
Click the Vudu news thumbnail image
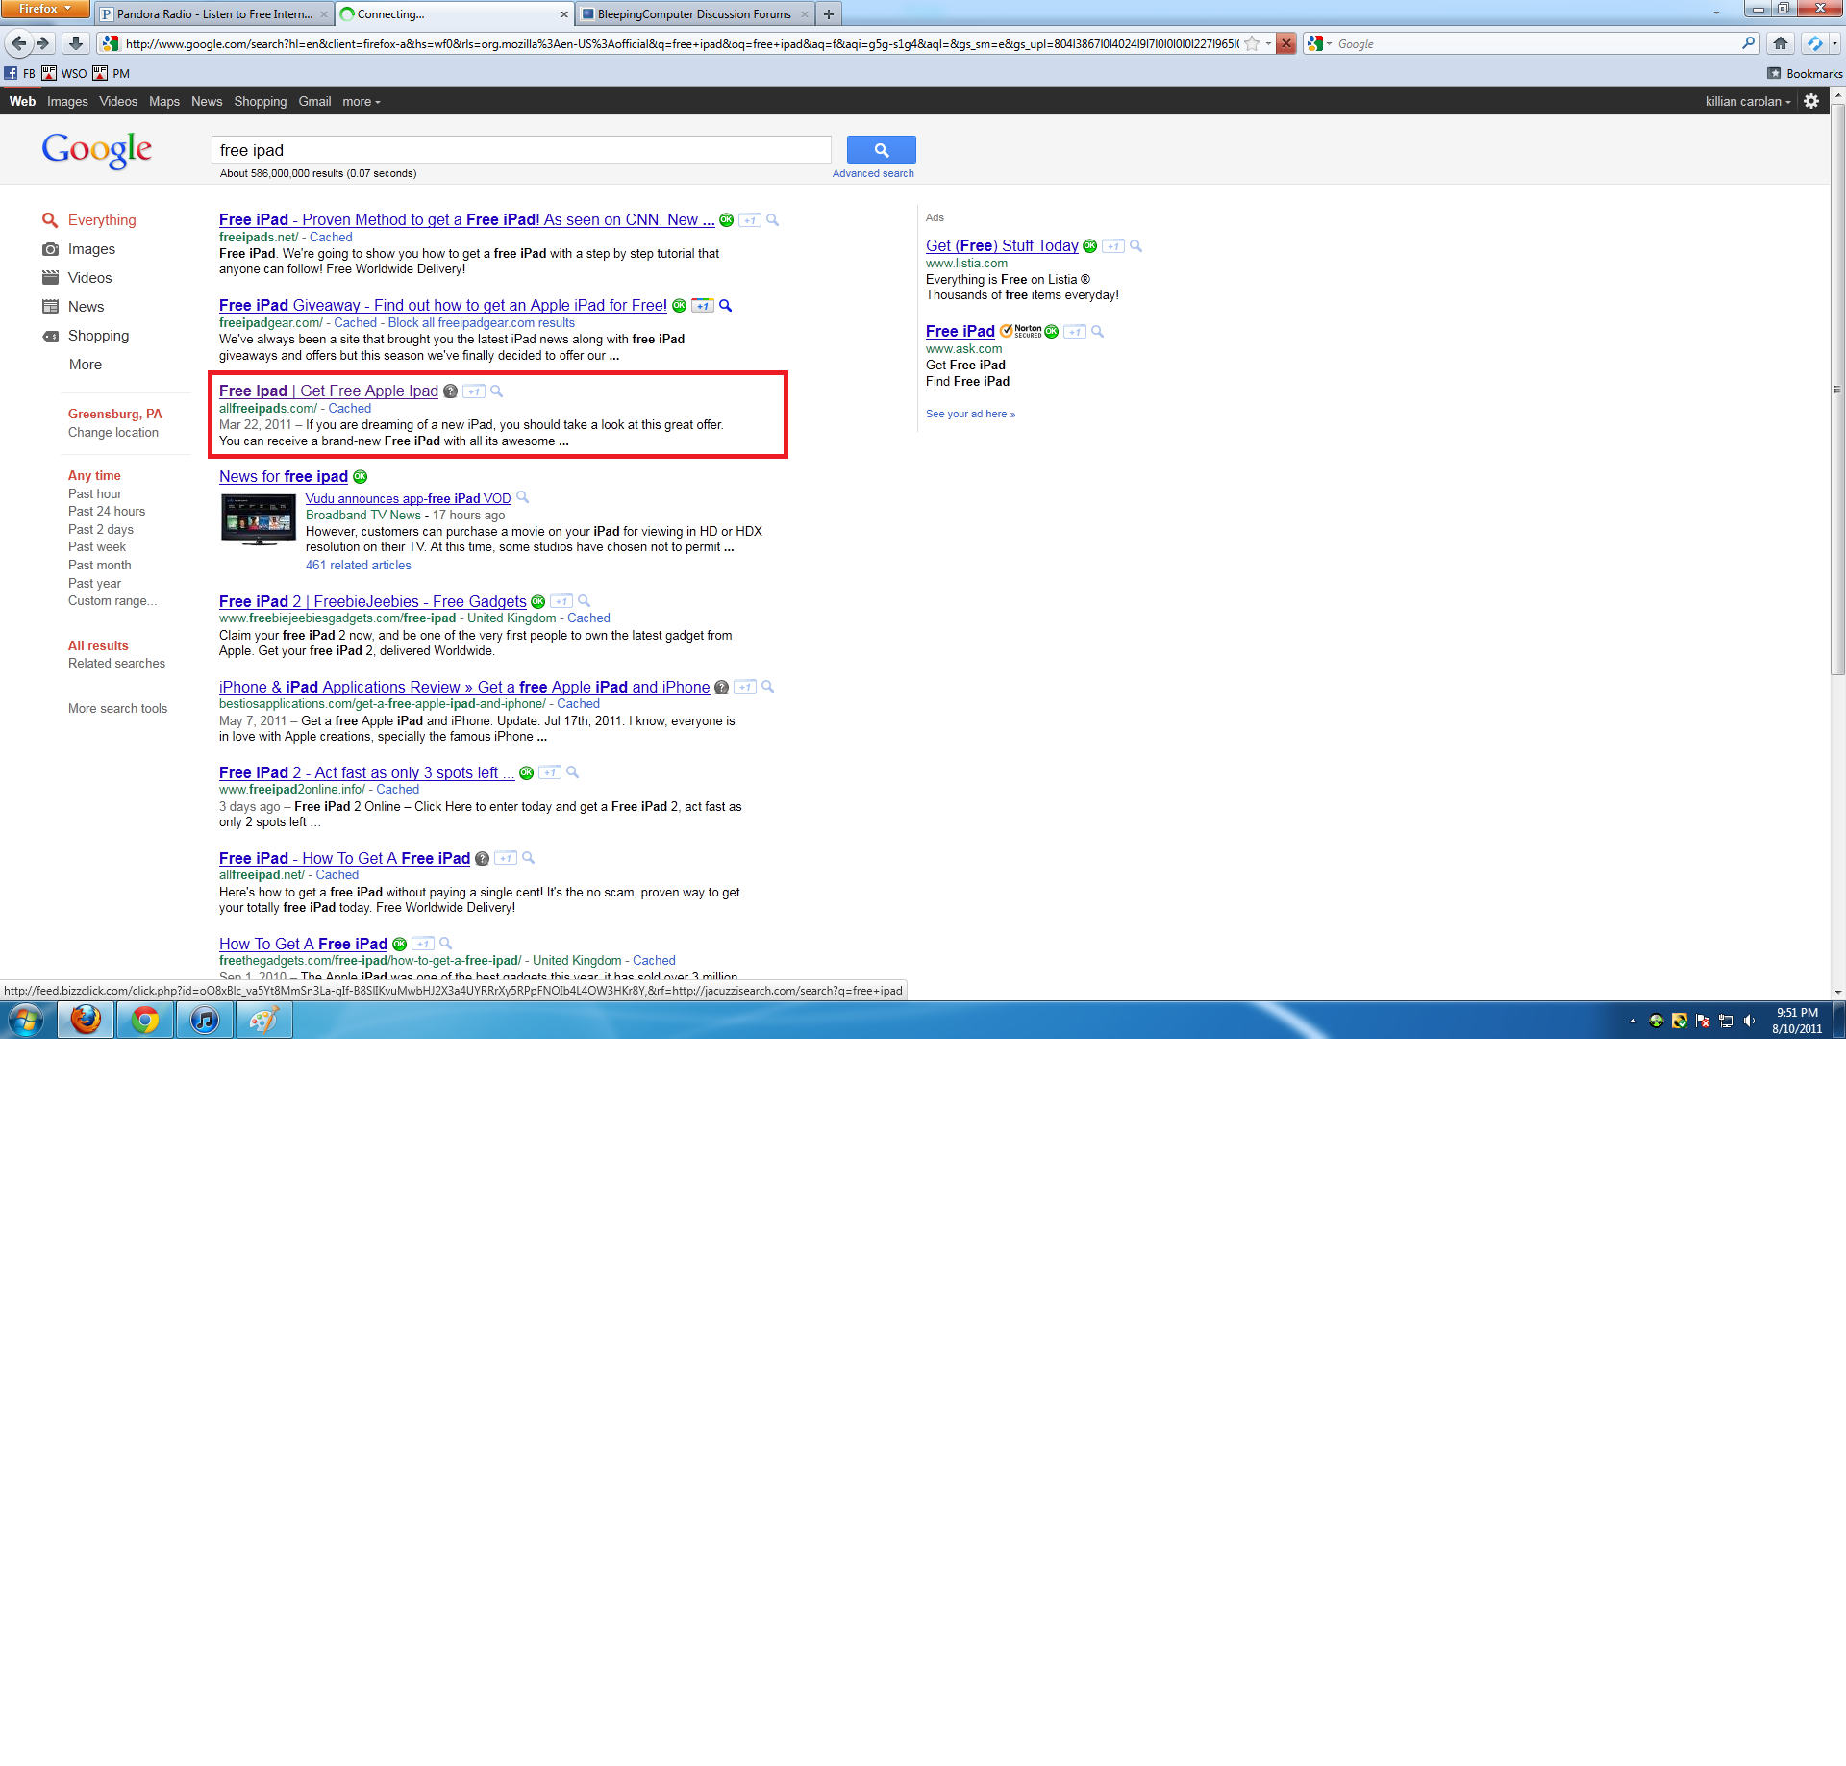pyautogui.click(x=259, y=519)
